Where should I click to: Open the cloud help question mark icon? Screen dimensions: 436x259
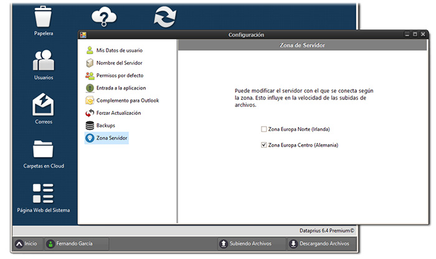coord(104,17)
